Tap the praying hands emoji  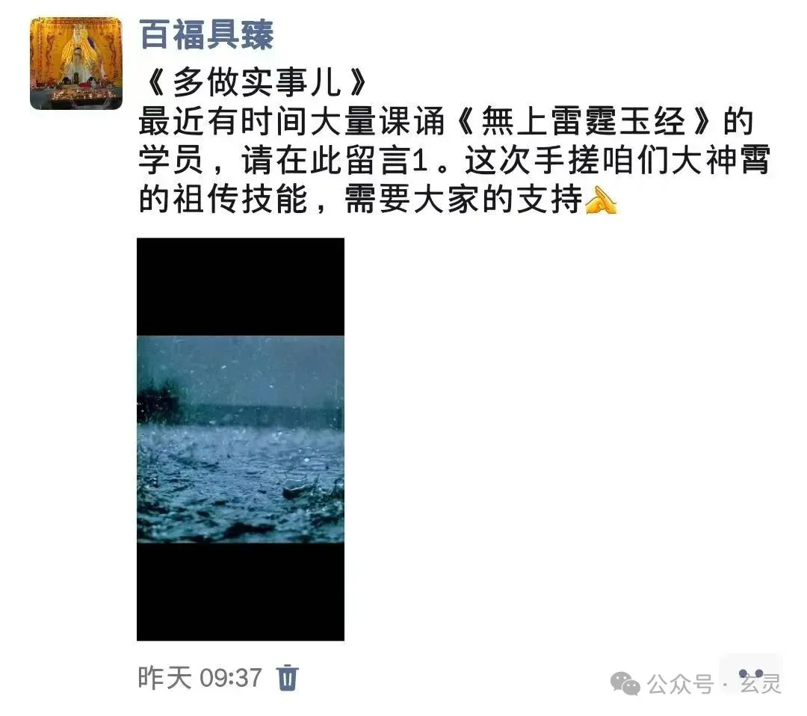click(601, 200)
